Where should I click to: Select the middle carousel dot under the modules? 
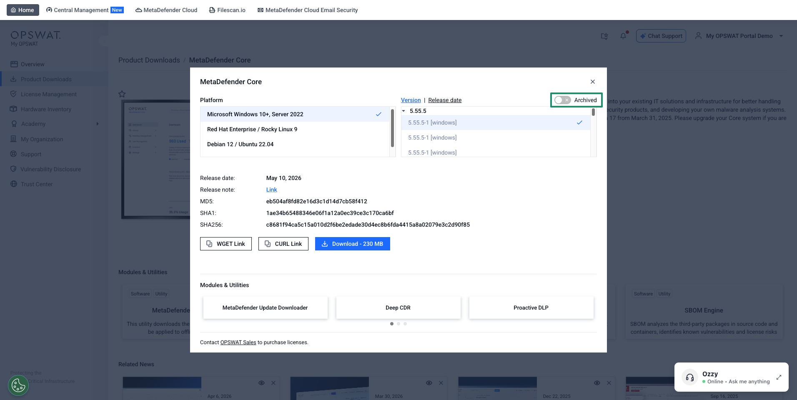click(x=398, y=324)
